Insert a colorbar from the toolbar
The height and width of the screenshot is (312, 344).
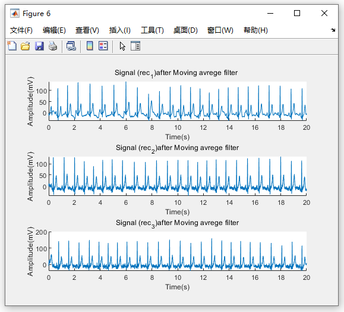[90, 46]
